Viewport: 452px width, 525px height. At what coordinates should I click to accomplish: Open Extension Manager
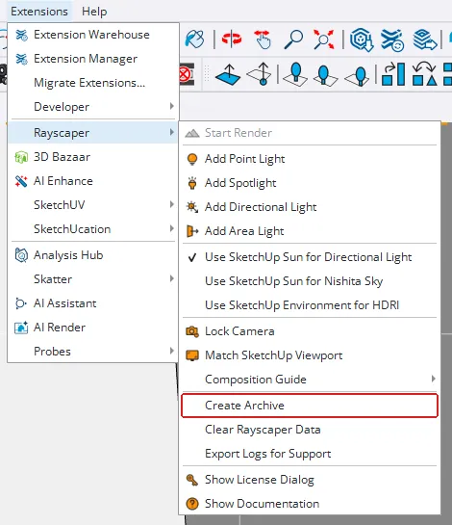tap(93, 59)
